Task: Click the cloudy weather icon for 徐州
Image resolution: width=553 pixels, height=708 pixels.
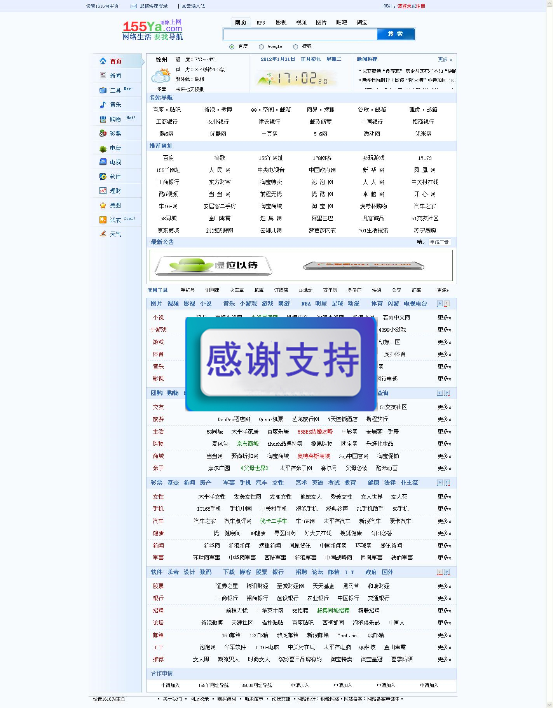Action: coord(161,76)
